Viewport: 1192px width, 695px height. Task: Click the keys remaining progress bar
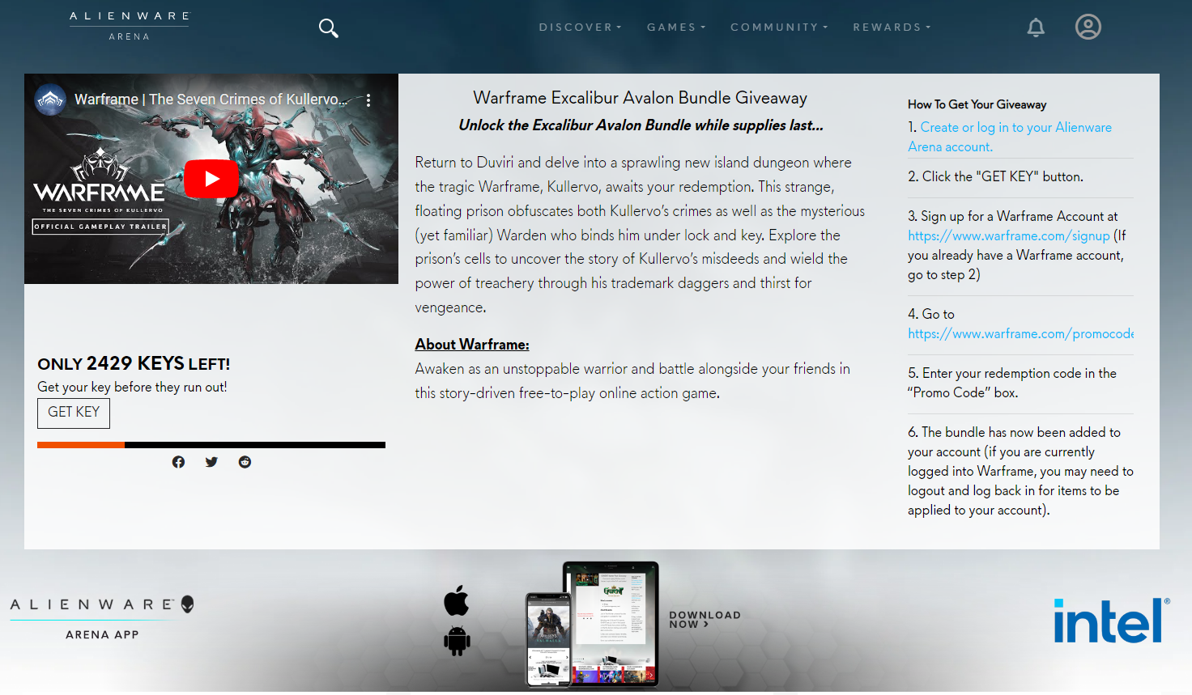(x=211, y=444)
